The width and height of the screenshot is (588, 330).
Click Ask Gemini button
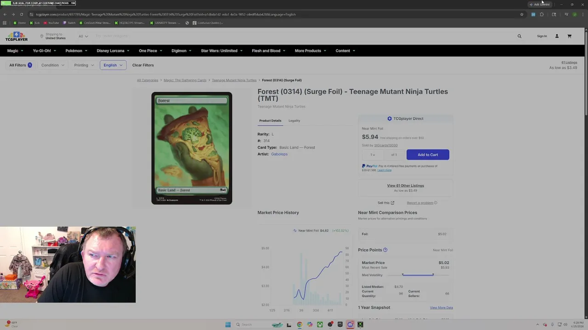539,5
